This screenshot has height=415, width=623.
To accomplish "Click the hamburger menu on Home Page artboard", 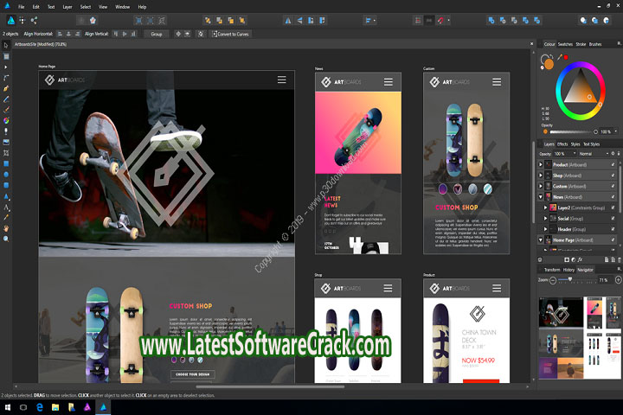I will 281,80.
